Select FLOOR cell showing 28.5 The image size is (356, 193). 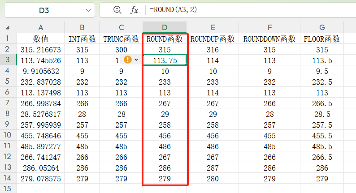[322, 114]
